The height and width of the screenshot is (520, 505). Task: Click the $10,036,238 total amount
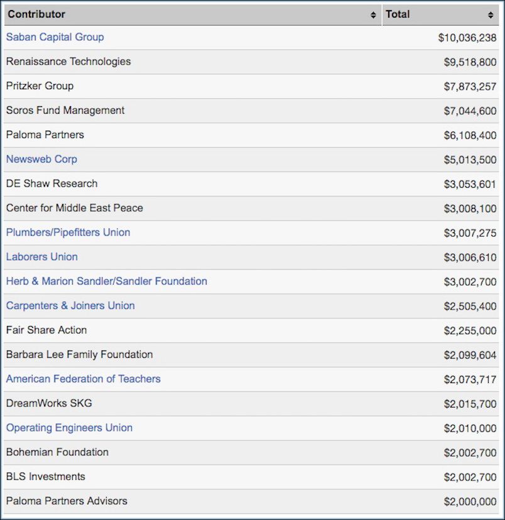pyautogui.click(x=467, y=38)
